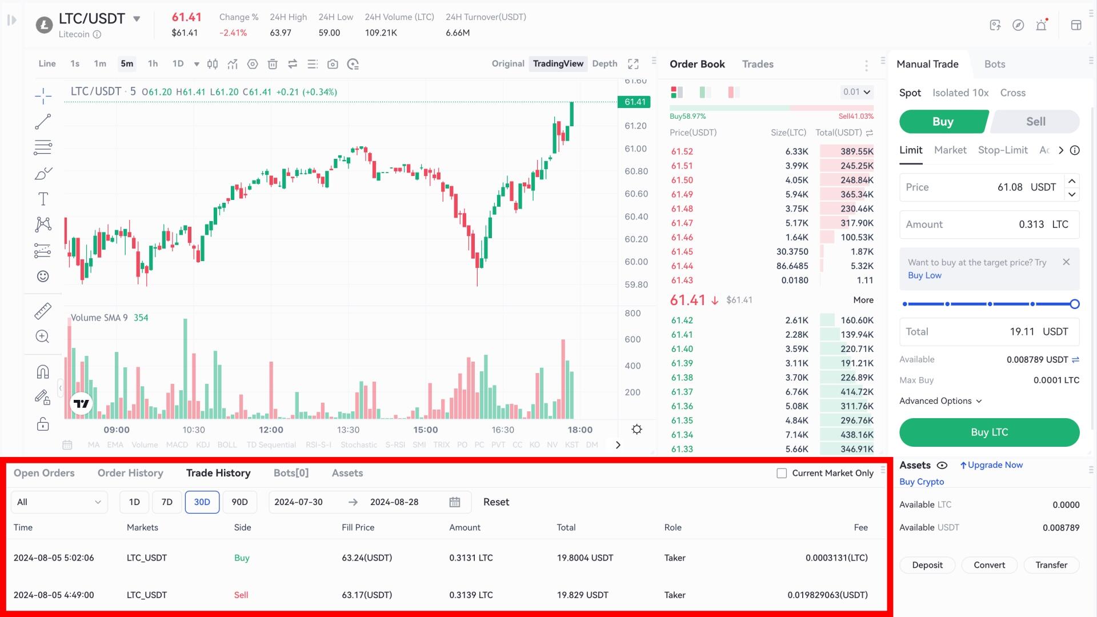Open the chart patterns tool
The image size is (1097, 617).
[43, 225]
